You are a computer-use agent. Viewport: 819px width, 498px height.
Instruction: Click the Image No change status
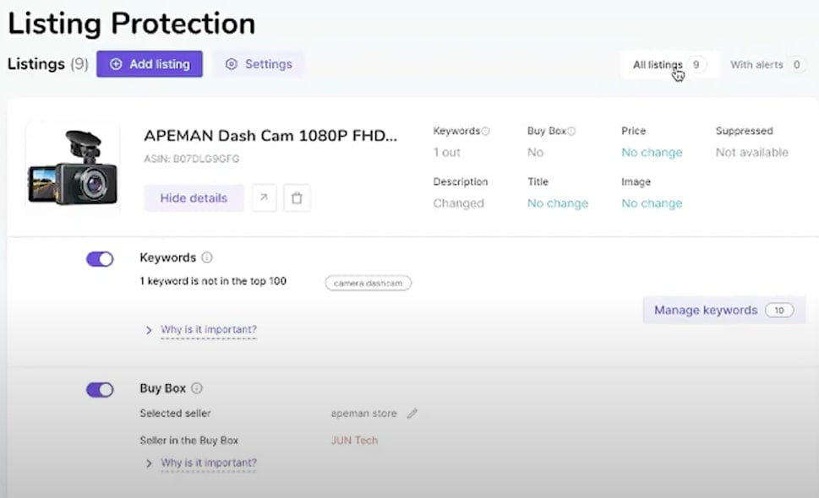(652, 203)
